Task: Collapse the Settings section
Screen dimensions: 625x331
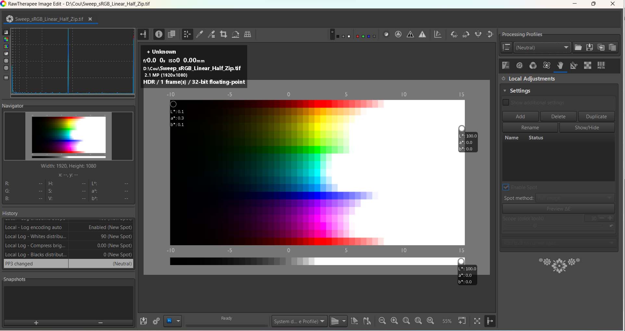Action: pyautogui.click(x=505, y=91)
